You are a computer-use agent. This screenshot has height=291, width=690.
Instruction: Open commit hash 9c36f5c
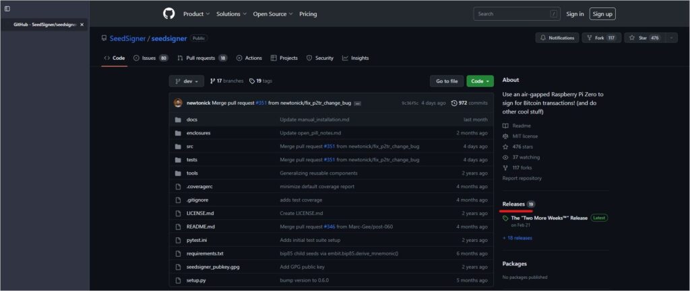click(410, 103)
